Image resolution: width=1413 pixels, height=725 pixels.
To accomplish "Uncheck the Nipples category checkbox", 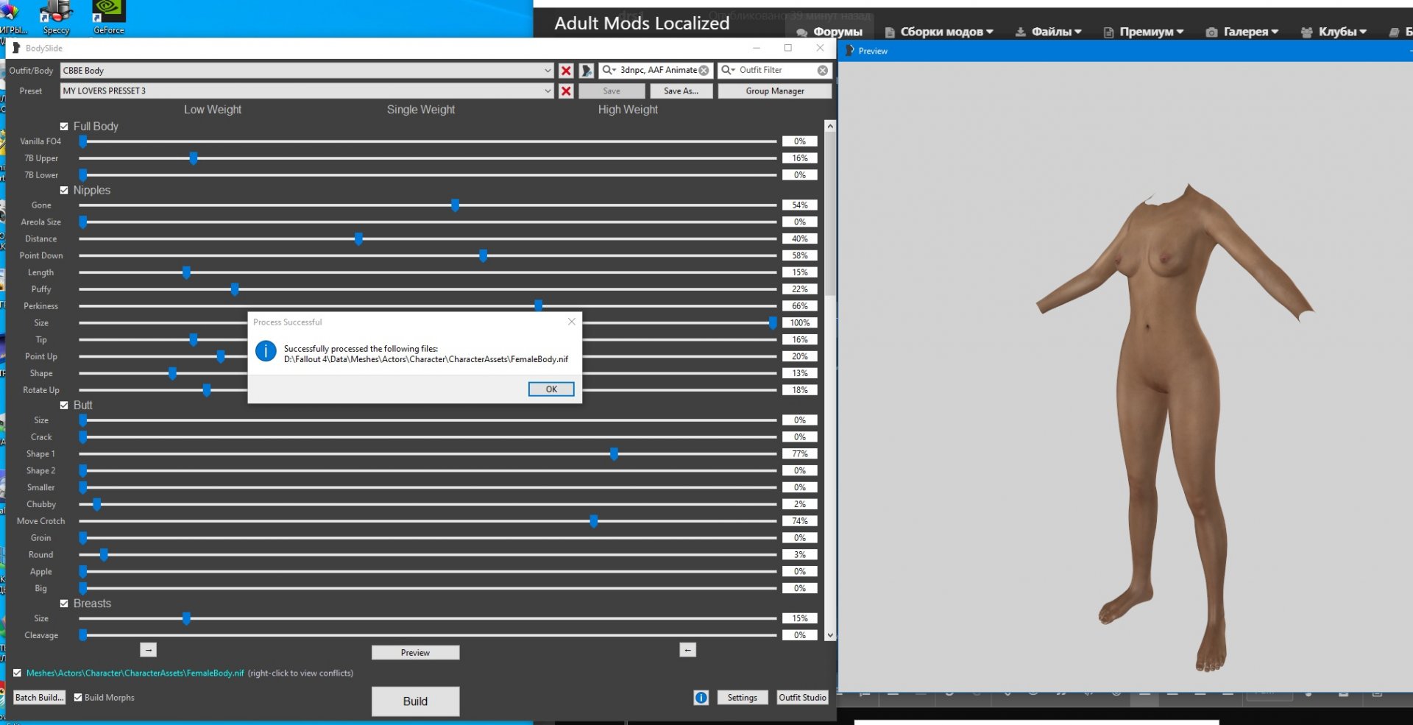I will [x=64, y=191].
